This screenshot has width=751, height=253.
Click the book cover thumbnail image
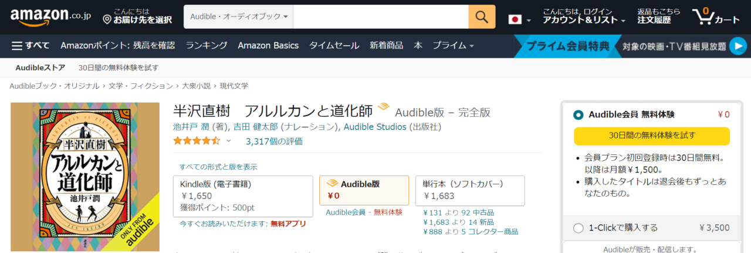tap(86, 177)
